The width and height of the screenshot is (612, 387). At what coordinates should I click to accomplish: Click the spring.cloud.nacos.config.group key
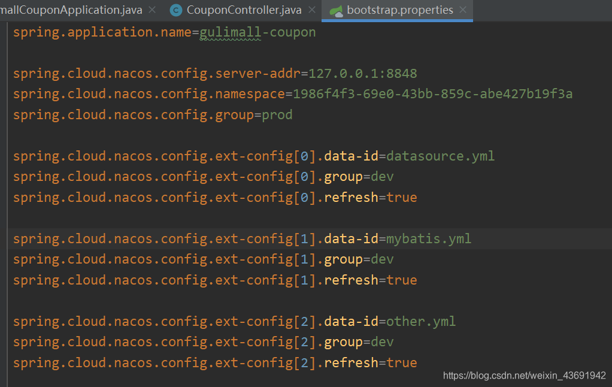[x=134, y=115]
